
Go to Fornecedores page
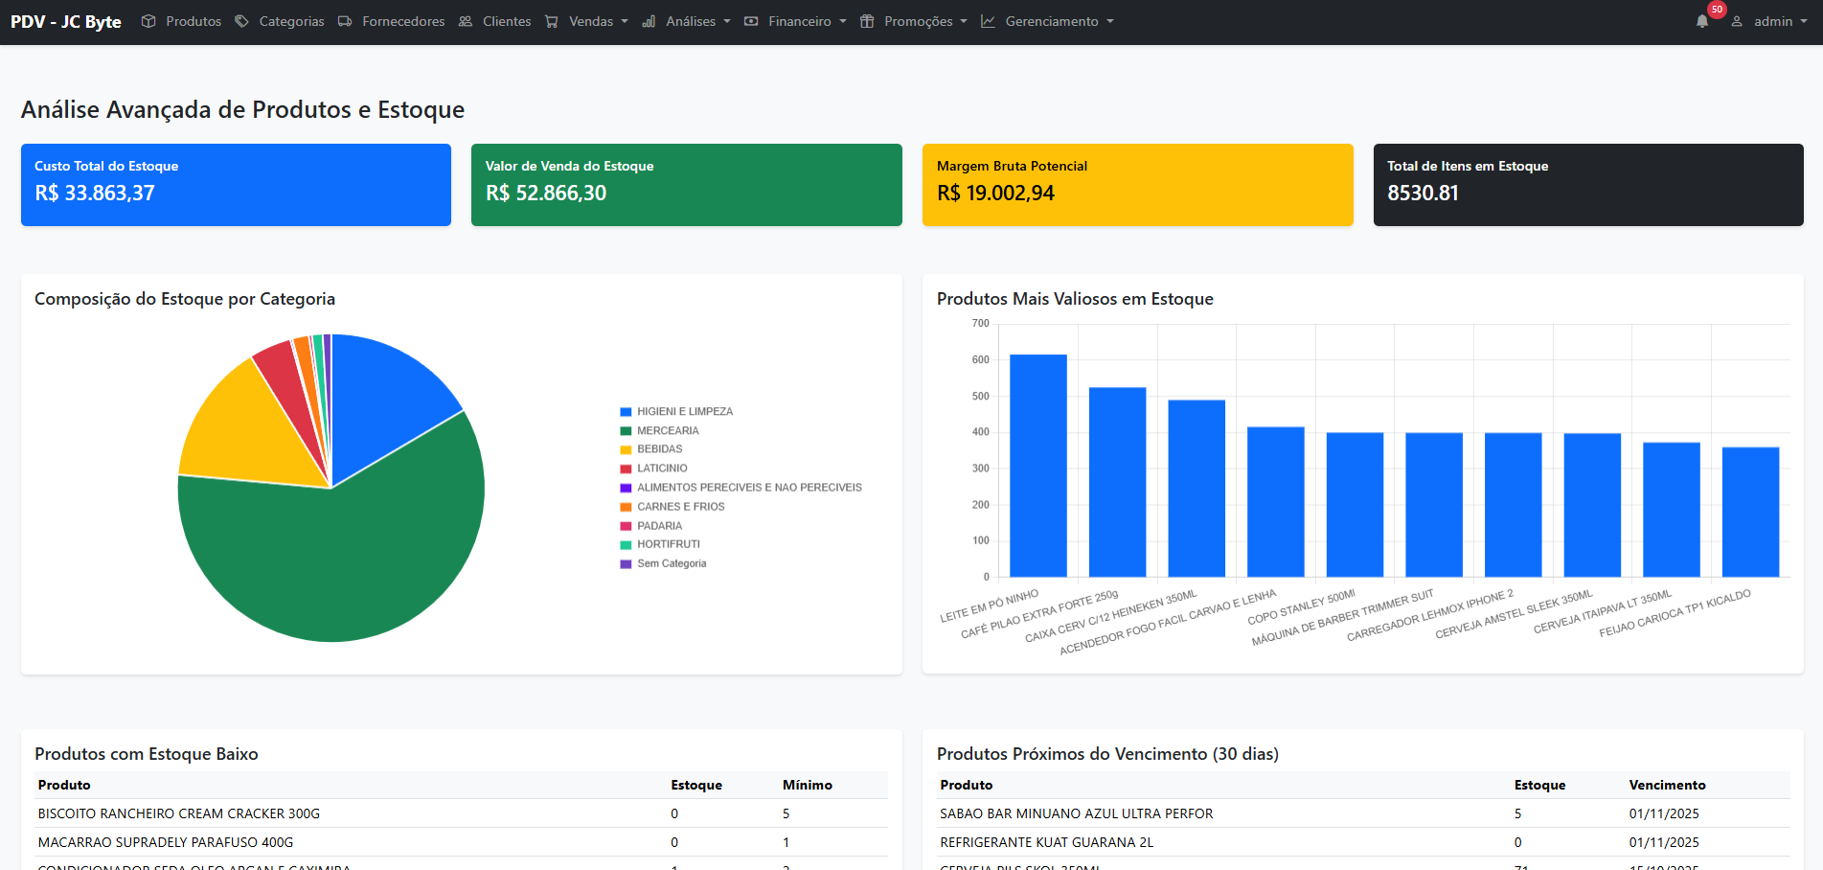pyautogui.click(x=402, y=21)
